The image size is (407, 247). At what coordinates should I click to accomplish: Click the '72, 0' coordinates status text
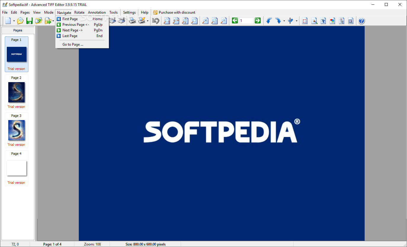[x=15, y=244]
